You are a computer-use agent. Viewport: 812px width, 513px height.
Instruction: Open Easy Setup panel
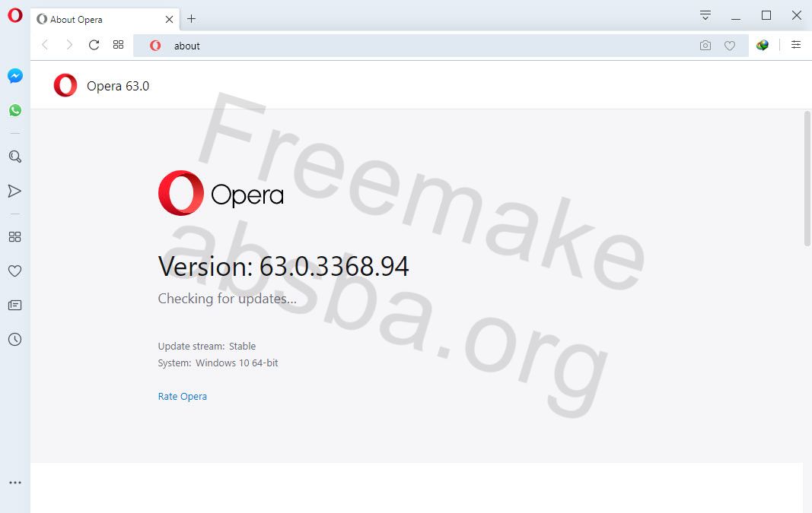point(796,45)
